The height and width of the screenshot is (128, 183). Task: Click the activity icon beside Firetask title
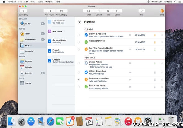79,22
